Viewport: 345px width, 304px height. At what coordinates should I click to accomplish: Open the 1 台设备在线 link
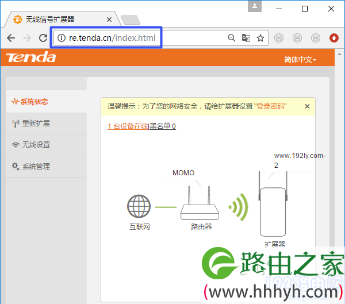click(x=128, y=126)
